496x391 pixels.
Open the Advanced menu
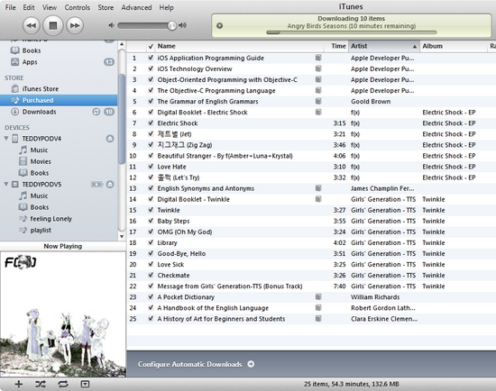(136, 7)
